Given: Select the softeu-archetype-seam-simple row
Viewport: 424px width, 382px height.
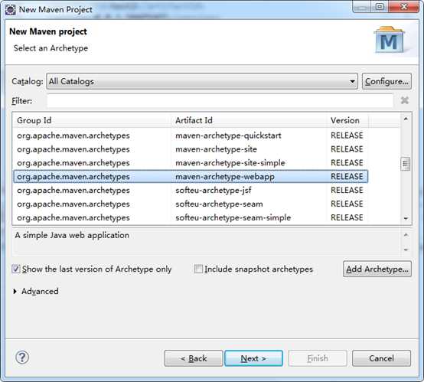Looking at the screenshot, I should click(x=191, y=217).
